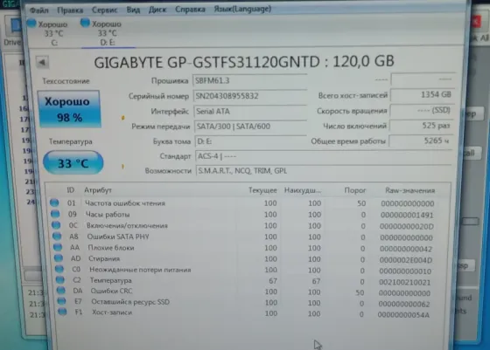Click status icon of attribute DA Ошибки CRC
Screen dimensions: 490x350
click(61, 291)
